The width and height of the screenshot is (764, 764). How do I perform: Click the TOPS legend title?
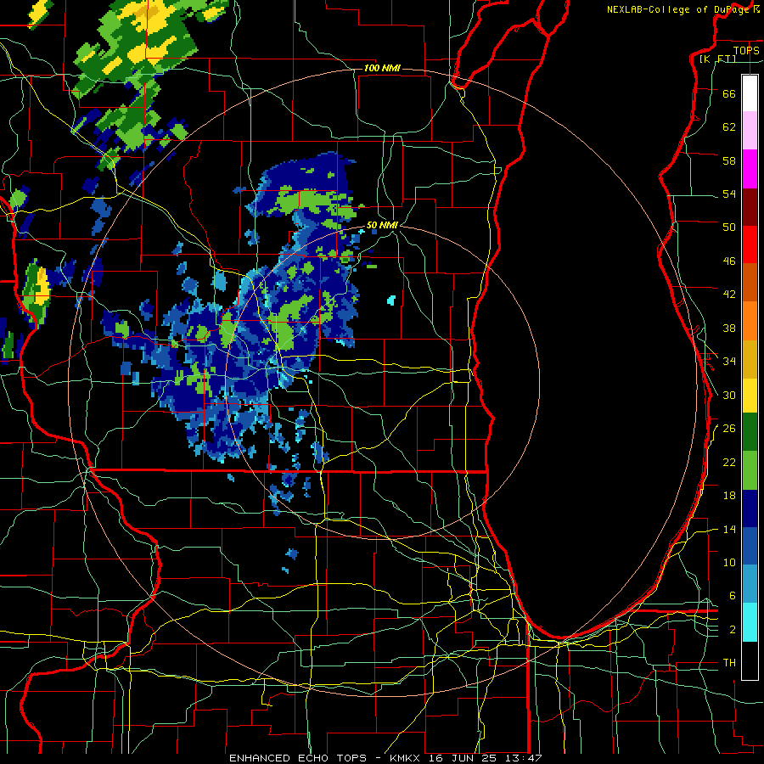point(746,50)
